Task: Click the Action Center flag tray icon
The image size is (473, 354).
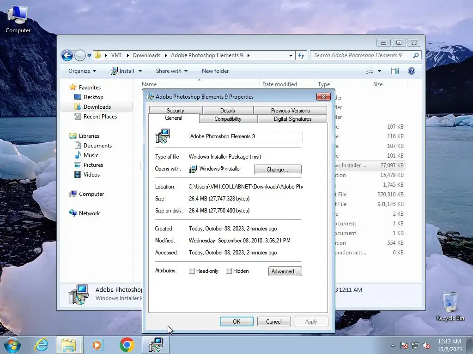Action: point(404,345)
